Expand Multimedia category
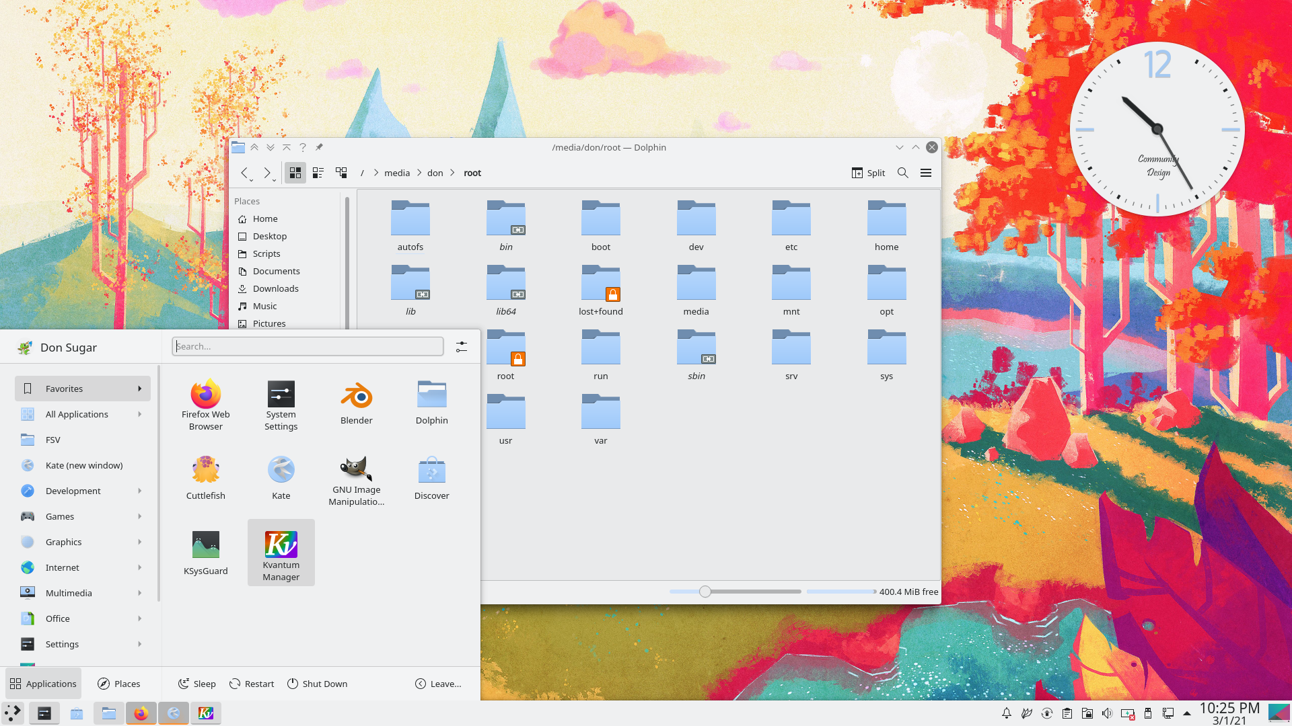This screenshot has width=1292, height=726. [x=83, y=593]
